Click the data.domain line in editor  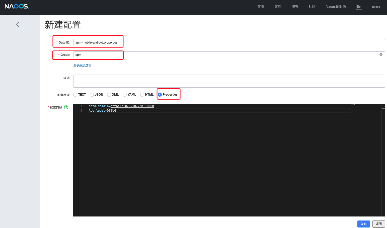[121, 106]
